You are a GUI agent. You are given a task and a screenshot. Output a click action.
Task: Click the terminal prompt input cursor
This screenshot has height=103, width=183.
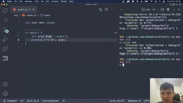coord(123,65)
